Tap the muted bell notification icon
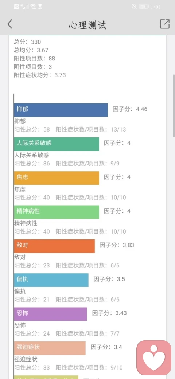175x379 pixels. pyautogui.click(x=134, y=7)
